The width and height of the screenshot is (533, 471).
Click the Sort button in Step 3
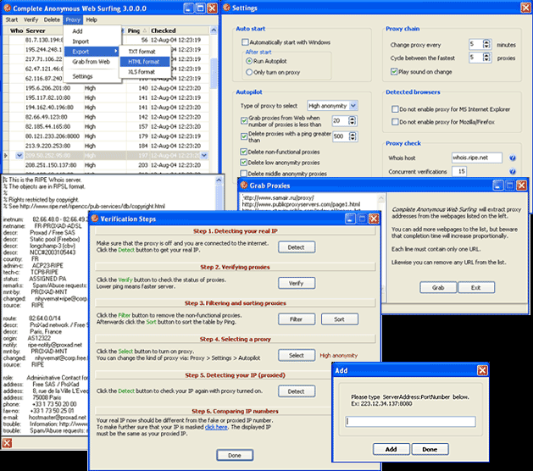(x=339, y=319)
